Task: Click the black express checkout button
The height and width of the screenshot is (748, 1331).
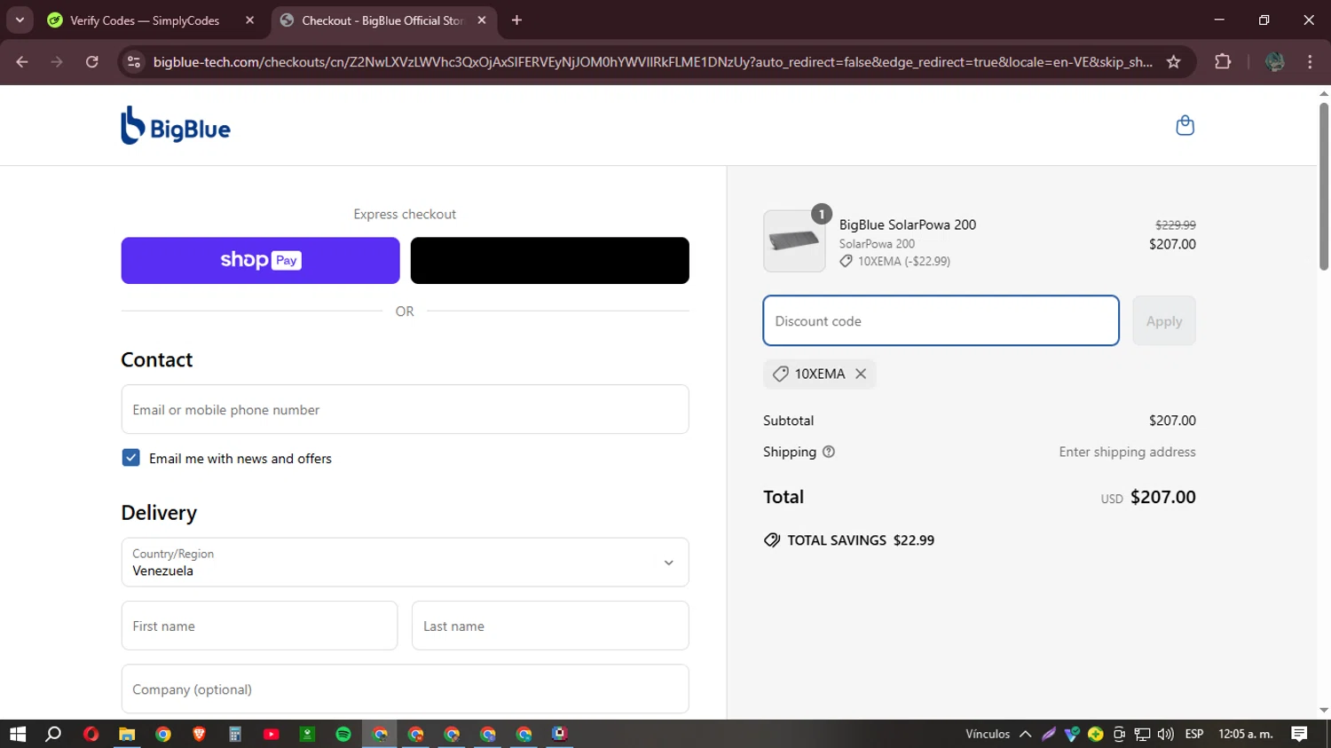Action: (x=549, y=260)
